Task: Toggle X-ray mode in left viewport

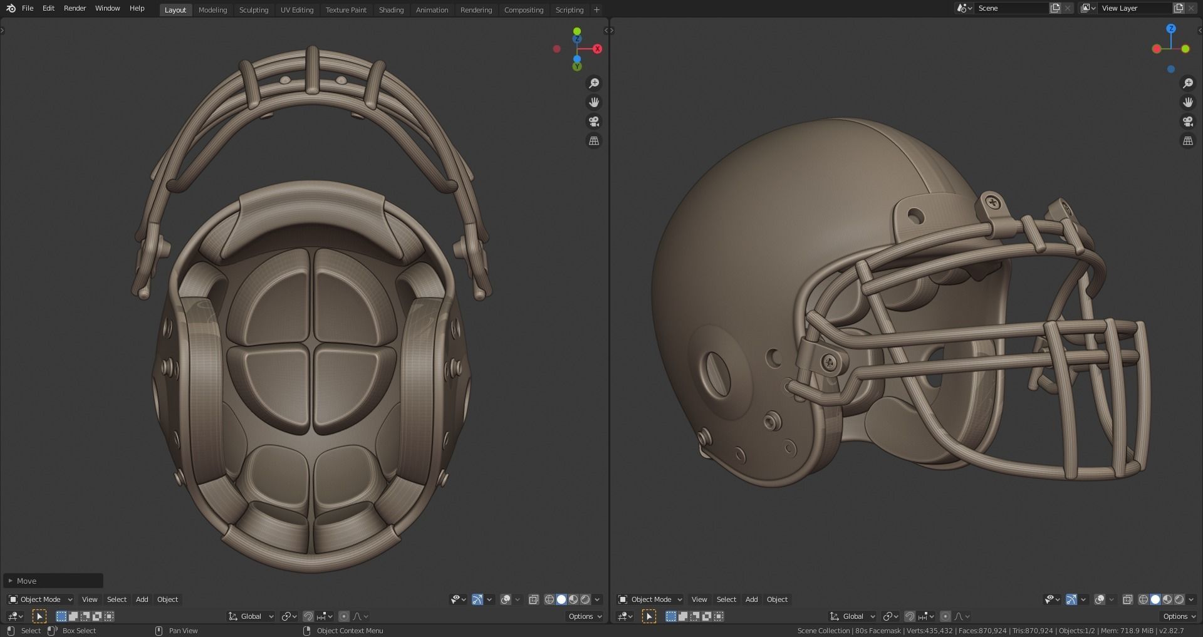Action: pos(534,599)
